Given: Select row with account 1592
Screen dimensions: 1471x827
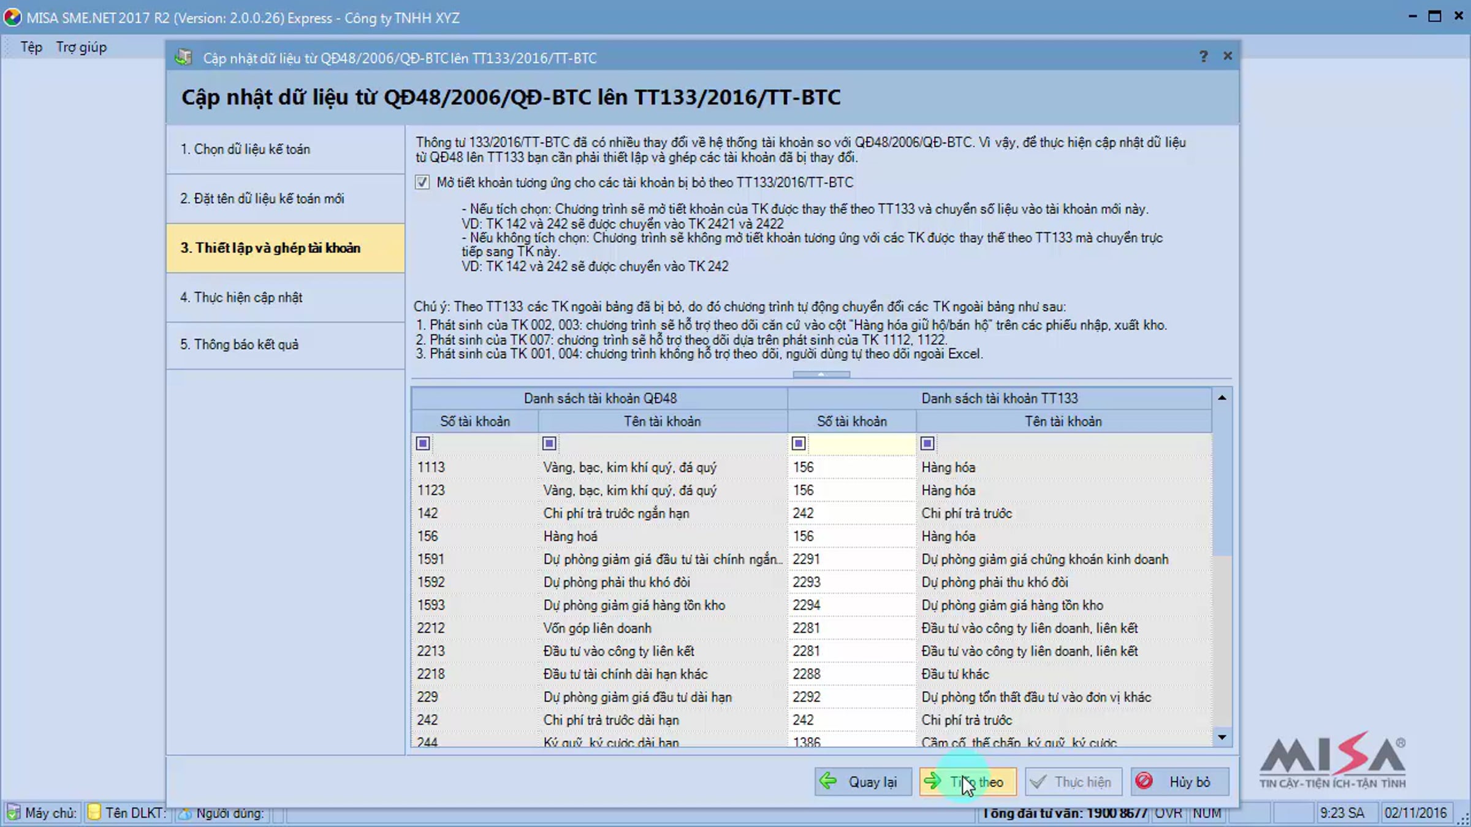Looking at the screenshot, I should coord(812,582).
